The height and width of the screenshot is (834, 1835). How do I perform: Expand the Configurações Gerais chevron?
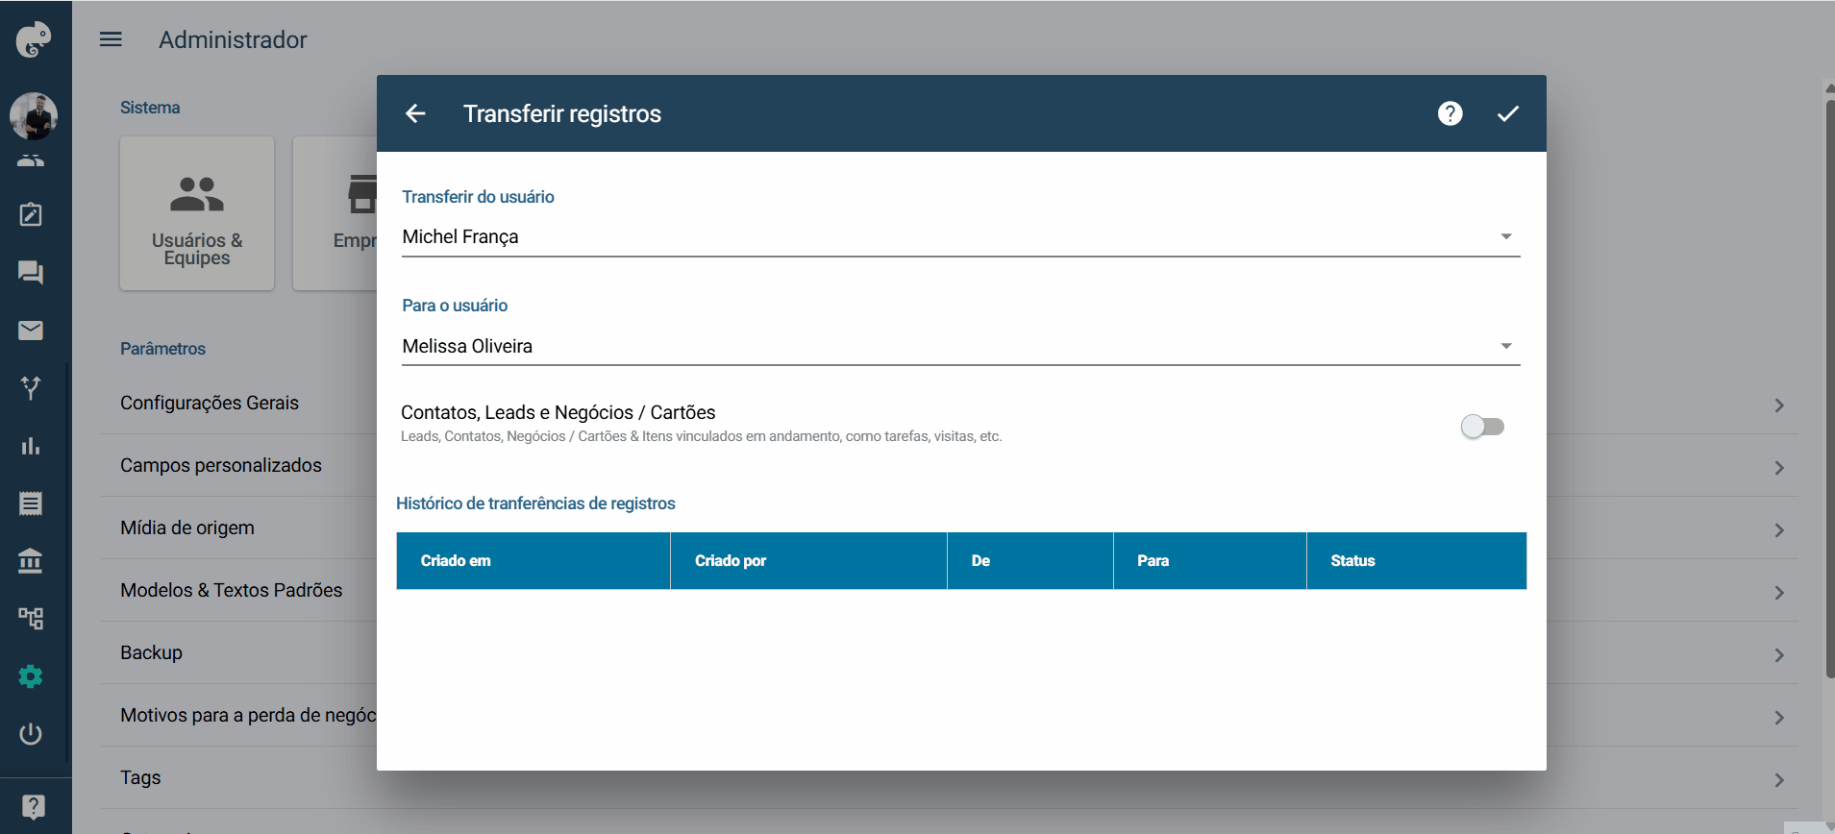coord(1779,405)
